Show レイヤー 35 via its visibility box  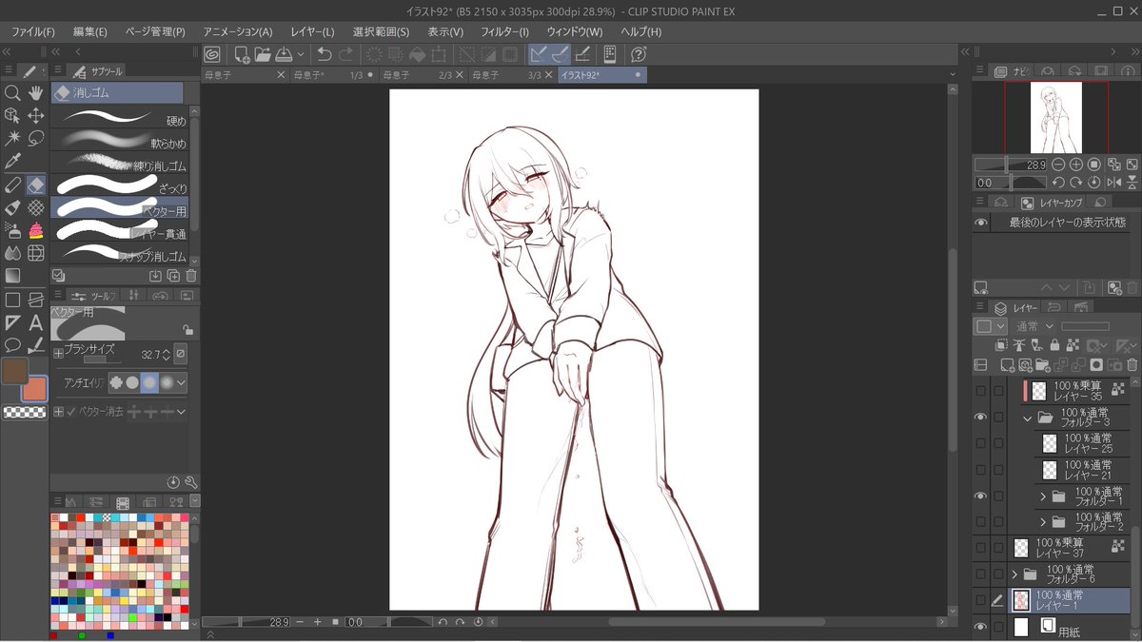[981, 390]
